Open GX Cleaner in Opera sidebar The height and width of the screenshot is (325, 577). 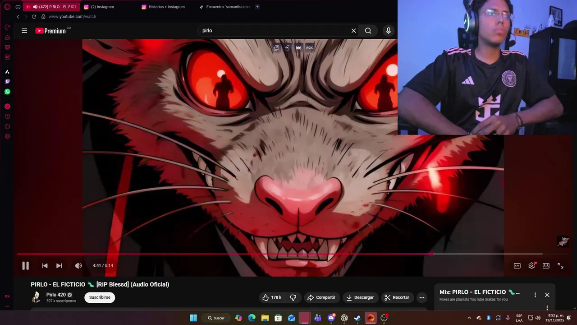coord(7,37)
